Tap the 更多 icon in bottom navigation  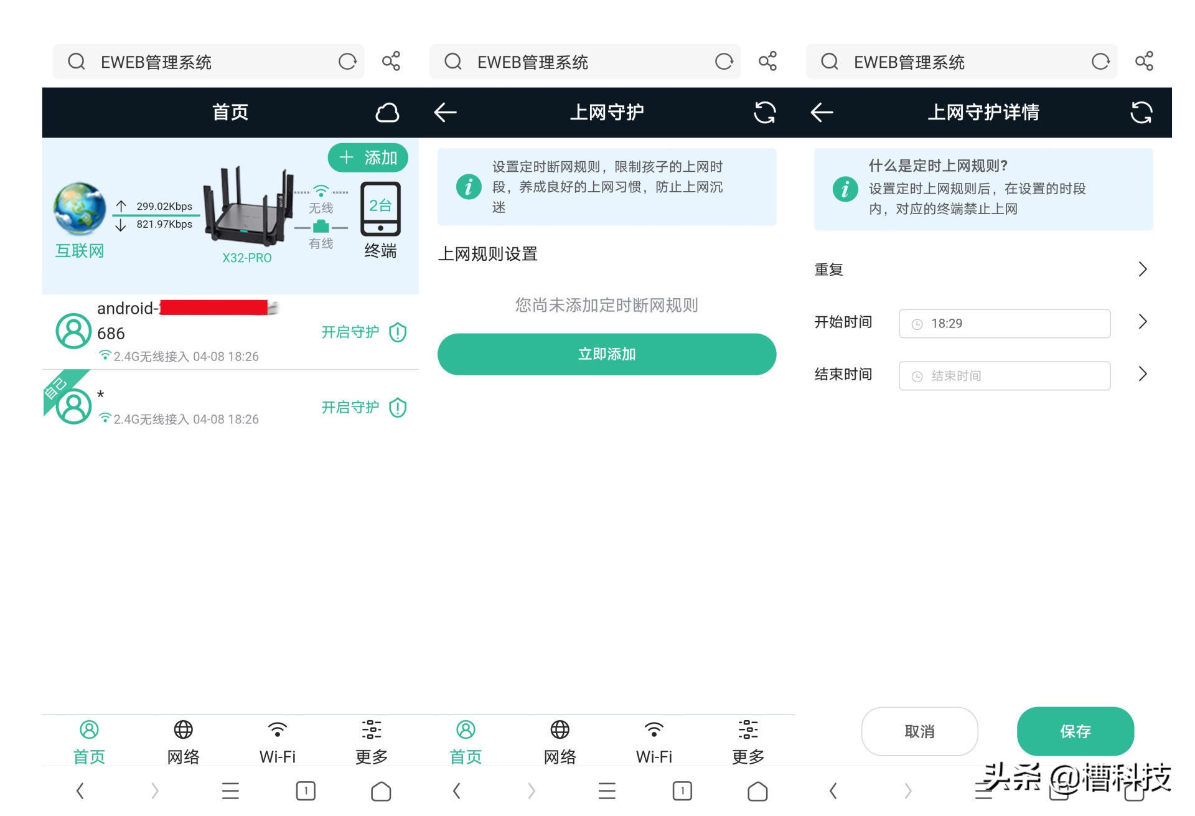pyautogui.click(x=372, y=729)
